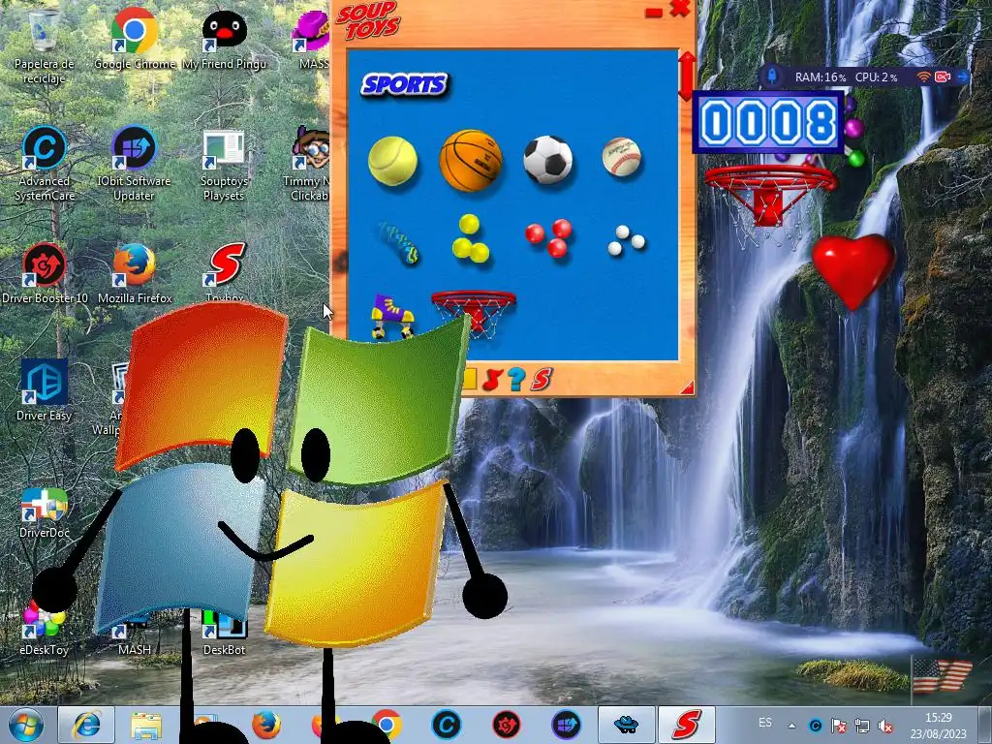
Task: Open eDeskToy desktop shortcut
Action: click(x=44, y=628)
